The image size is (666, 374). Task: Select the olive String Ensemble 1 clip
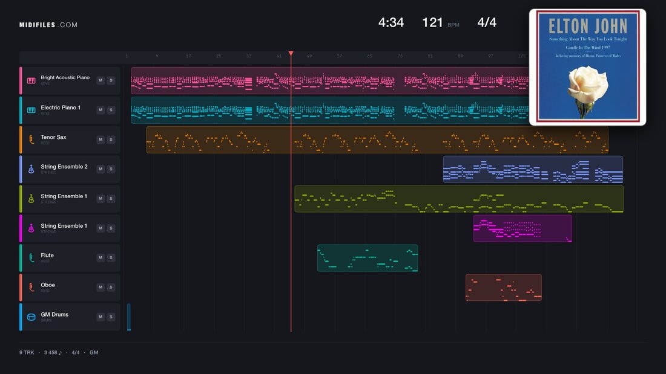(x=459, y=198)
